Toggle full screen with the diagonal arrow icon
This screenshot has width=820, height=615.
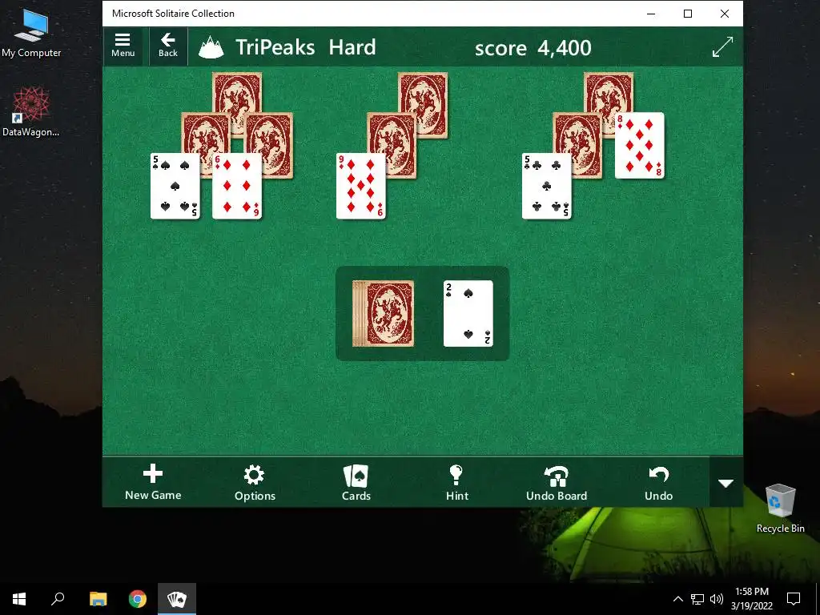pyautogui.click(x=723, y=47)
